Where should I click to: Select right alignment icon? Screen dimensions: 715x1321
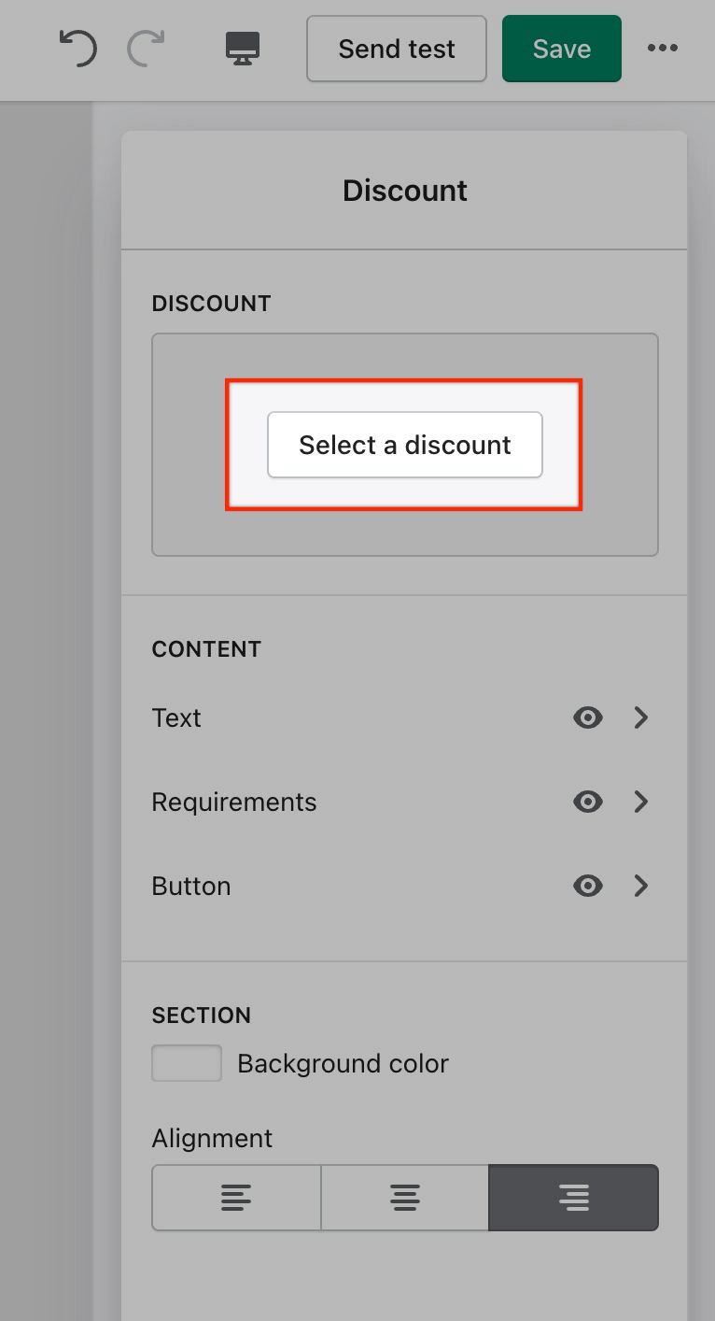pyautogui.click(x=573, y=1197)
